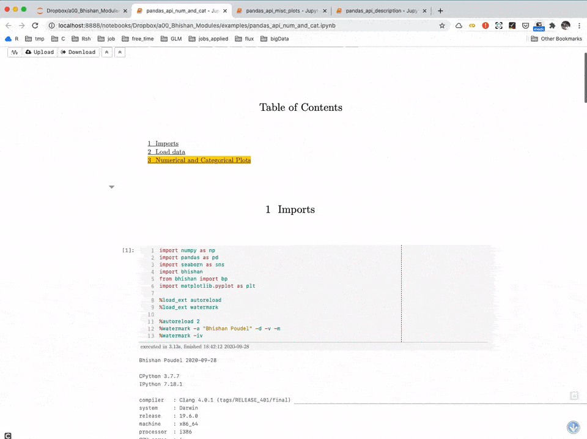
Task: Click the screenshot capture extension icon
Action: pyautogui.click(x=499, y=26)
